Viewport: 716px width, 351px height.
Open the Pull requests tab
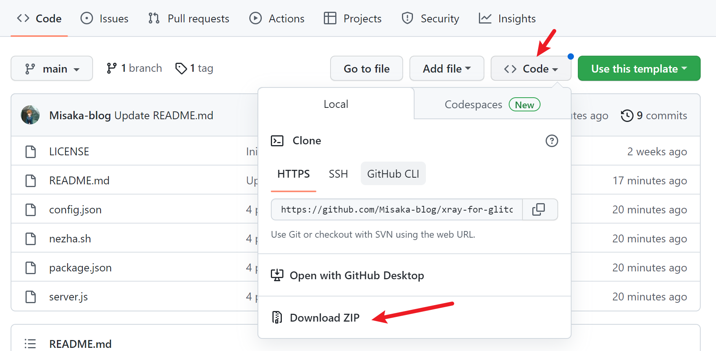coord(189,18)
